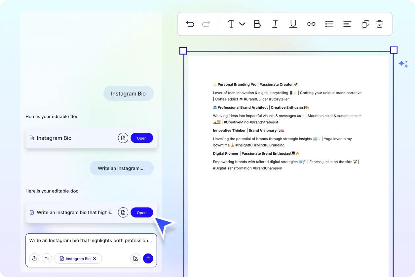Insert a hyperlink with the link icon
Screen dimensions: 415x277
pyautogui.click(x=311, y=24)
